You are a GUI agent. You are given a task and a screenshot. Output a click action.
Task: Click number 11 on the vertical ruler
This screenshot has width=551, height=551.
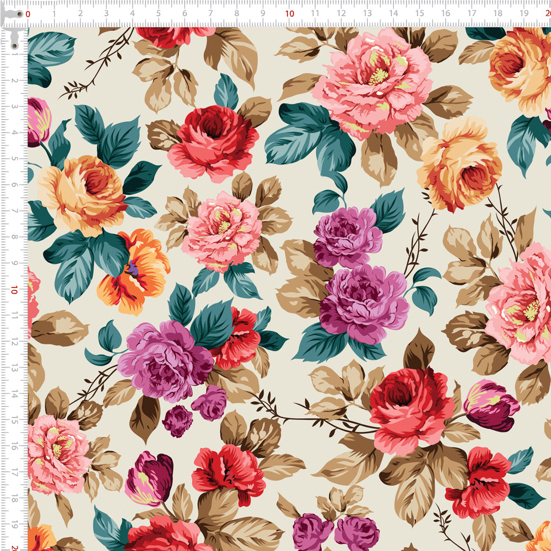click(14, 316)
